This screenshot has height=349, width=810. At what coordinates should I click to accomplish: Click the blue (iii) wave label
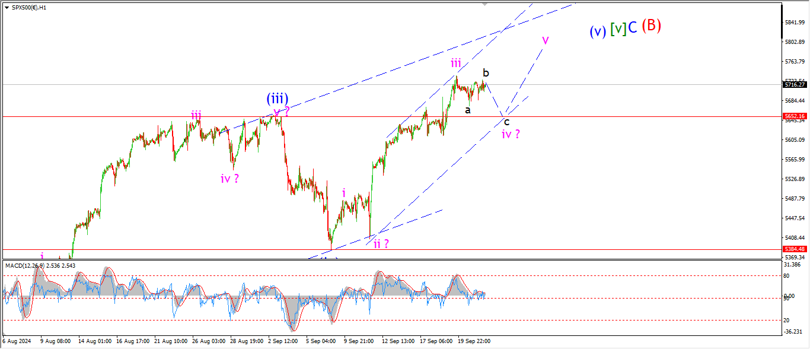(x=277, y=99)
